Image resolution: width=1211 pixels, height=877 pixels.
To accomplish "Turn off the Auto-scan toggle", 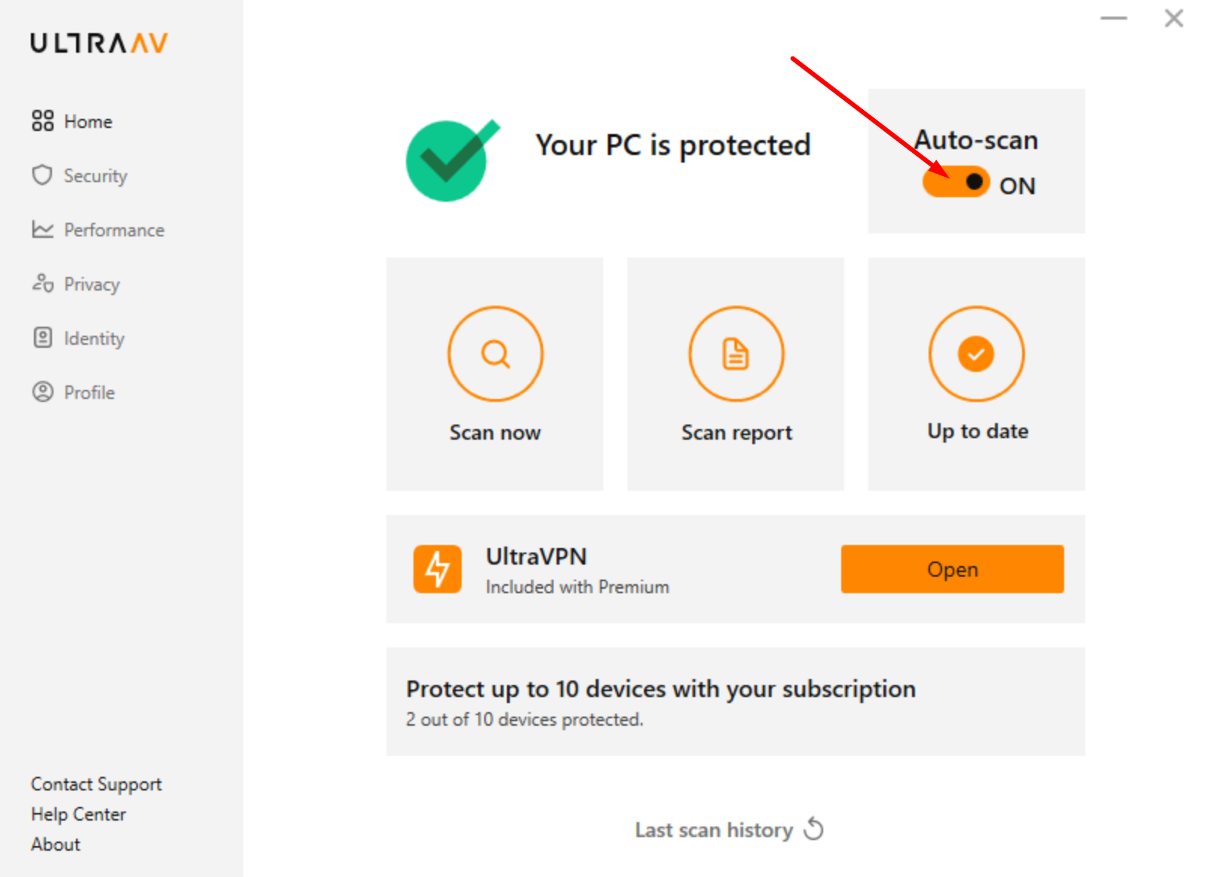I will pyautogui.click(x=956, y=183).
